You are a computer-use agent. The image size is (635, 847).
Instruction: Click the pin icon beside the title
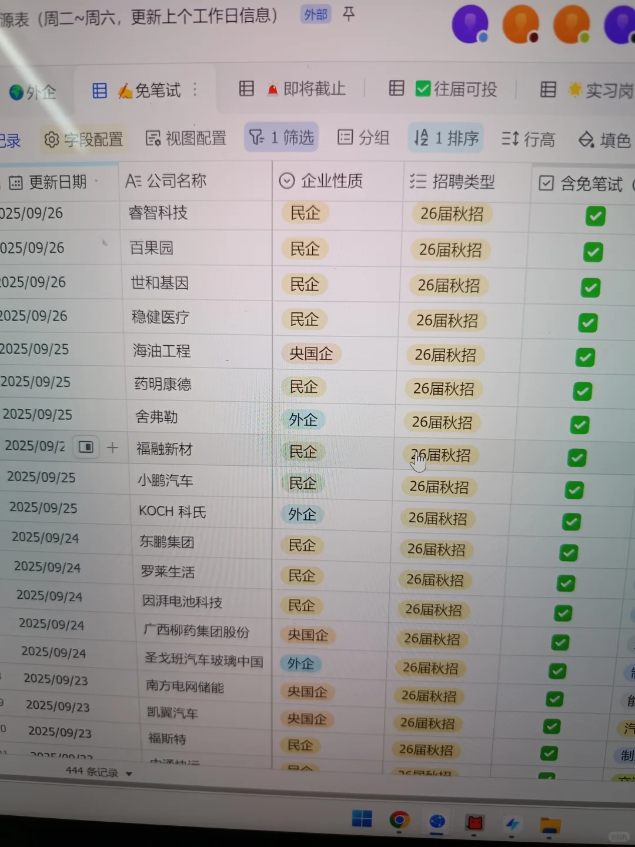349,14
